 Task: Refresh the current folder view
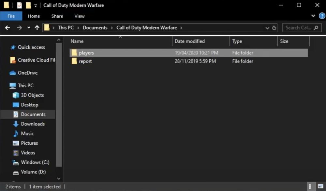pos(274,28)
